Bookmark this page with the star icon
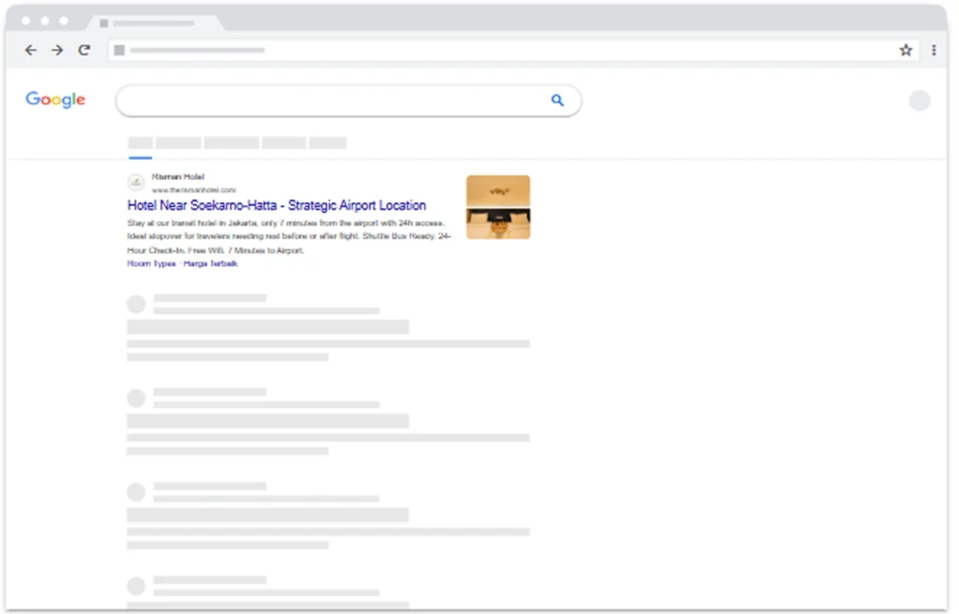Viewport: 959px width, 614px height. click(x=906, y=51)
